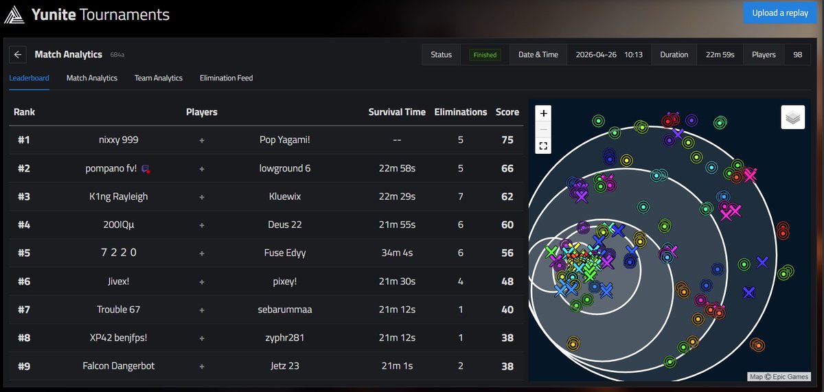This screenshot has height=392, width=824.
Task: Click the Finished status badge
Action: click(x=485, y=55)
